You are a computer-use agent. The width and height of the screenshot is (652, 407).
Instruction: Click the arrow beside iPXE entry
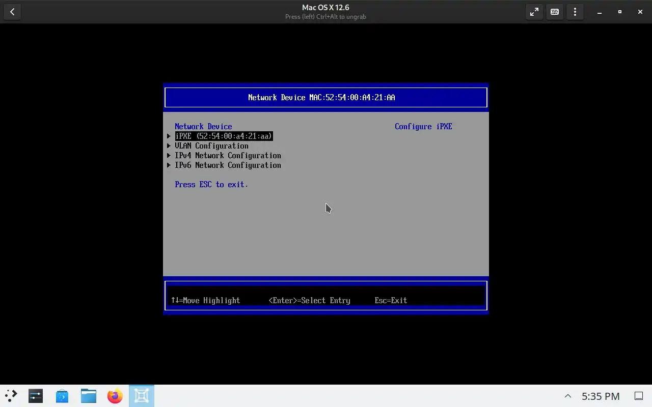(x=169, y=136)
